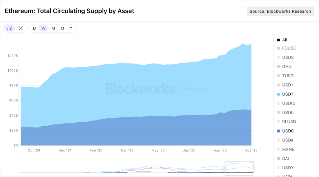Switch to monthly 'M' interval

[x=53, y=28]
